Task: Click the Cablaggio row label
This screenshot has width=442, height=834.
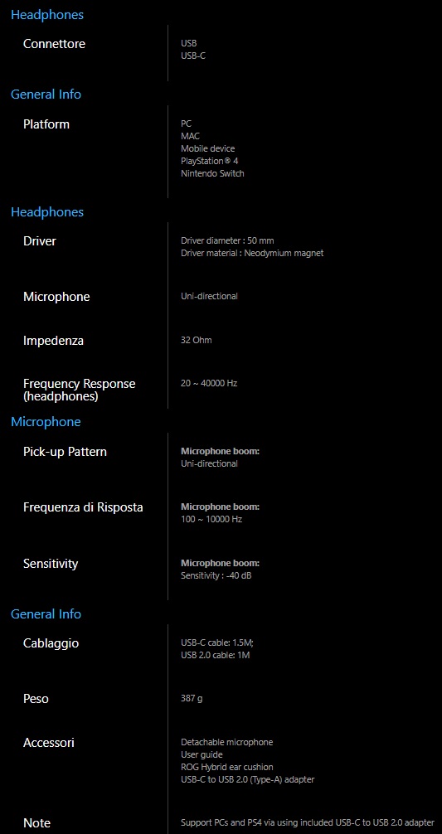Action: coord(51,643)
